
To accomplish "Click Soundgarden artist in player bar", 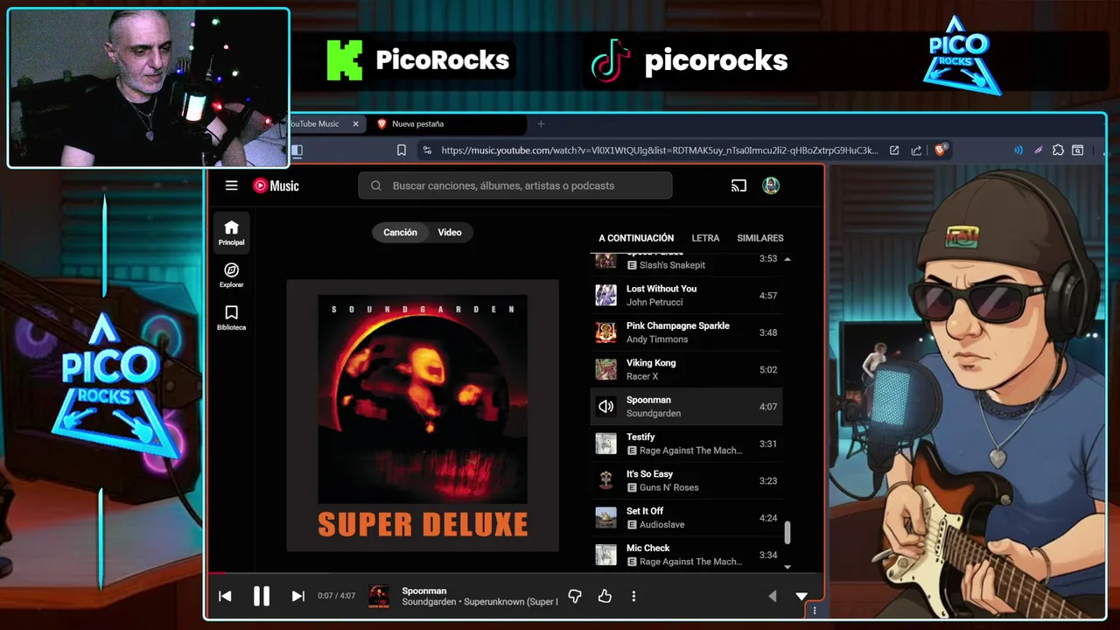I will [429, 602].
